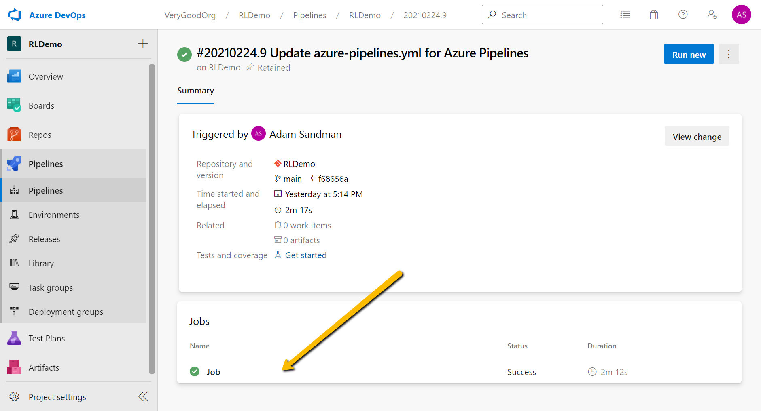Open the Job row in Jobs
The height and width of the screenshot is (411, 761).
pos(459,372)
